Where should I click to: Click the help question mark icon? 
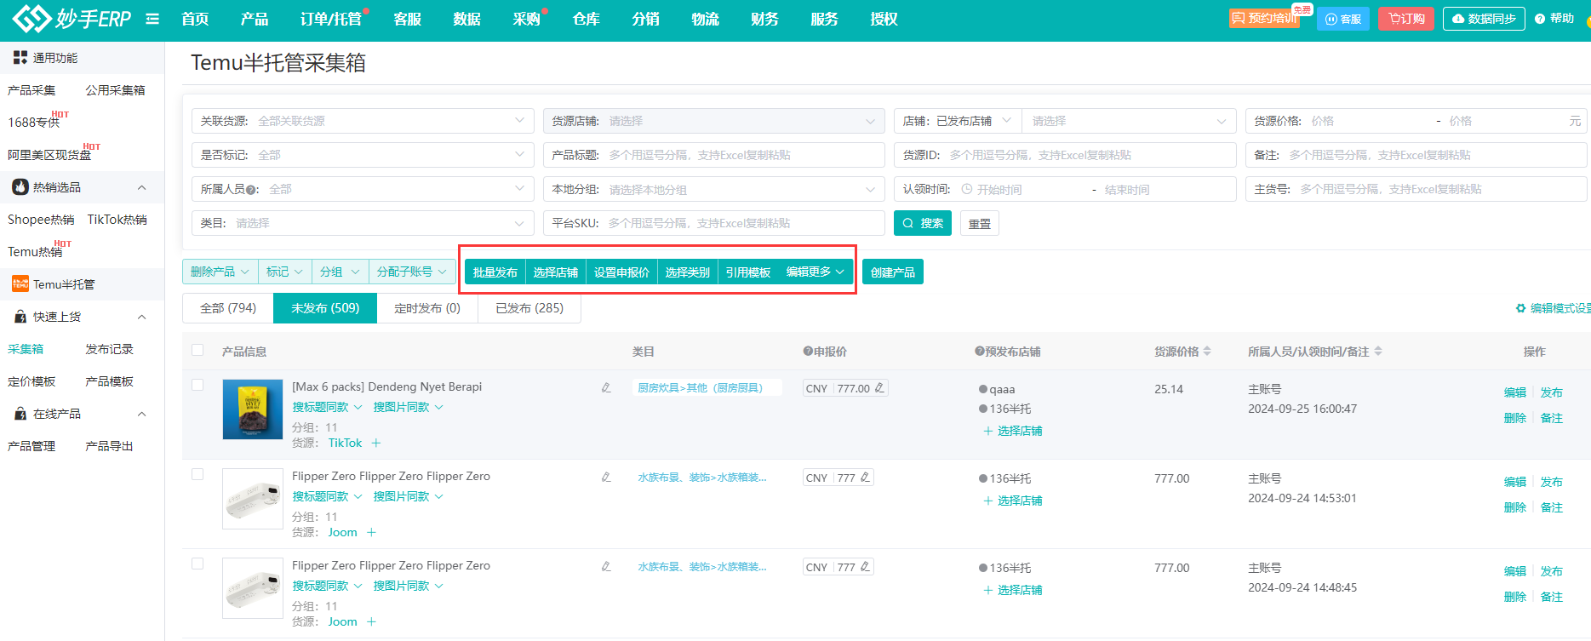[x=1540, y=19]
